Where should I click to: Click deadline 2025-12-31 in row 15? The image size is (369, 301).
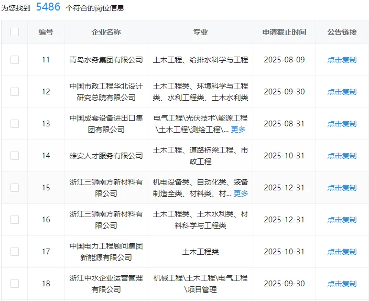pos(284,188)
